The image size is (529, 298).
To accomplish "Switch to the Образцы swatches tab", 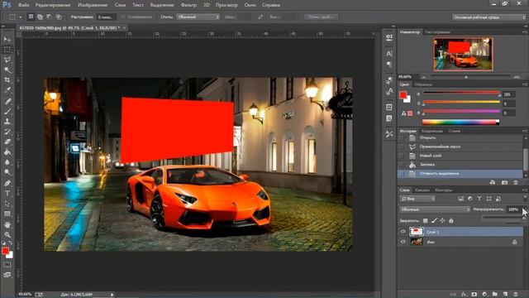I will click(x=424, y=84).
